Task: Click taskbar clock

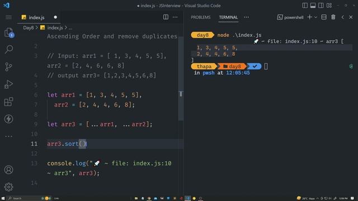Action: [343, 198]
